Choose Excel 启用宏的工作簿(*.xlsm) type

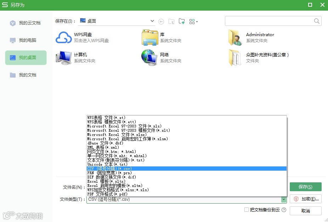187,139
